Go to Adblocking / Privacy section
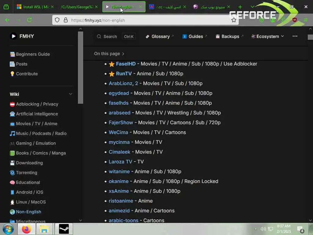The image size is (313, 235). pyautogui.click(x=34, y=104)
